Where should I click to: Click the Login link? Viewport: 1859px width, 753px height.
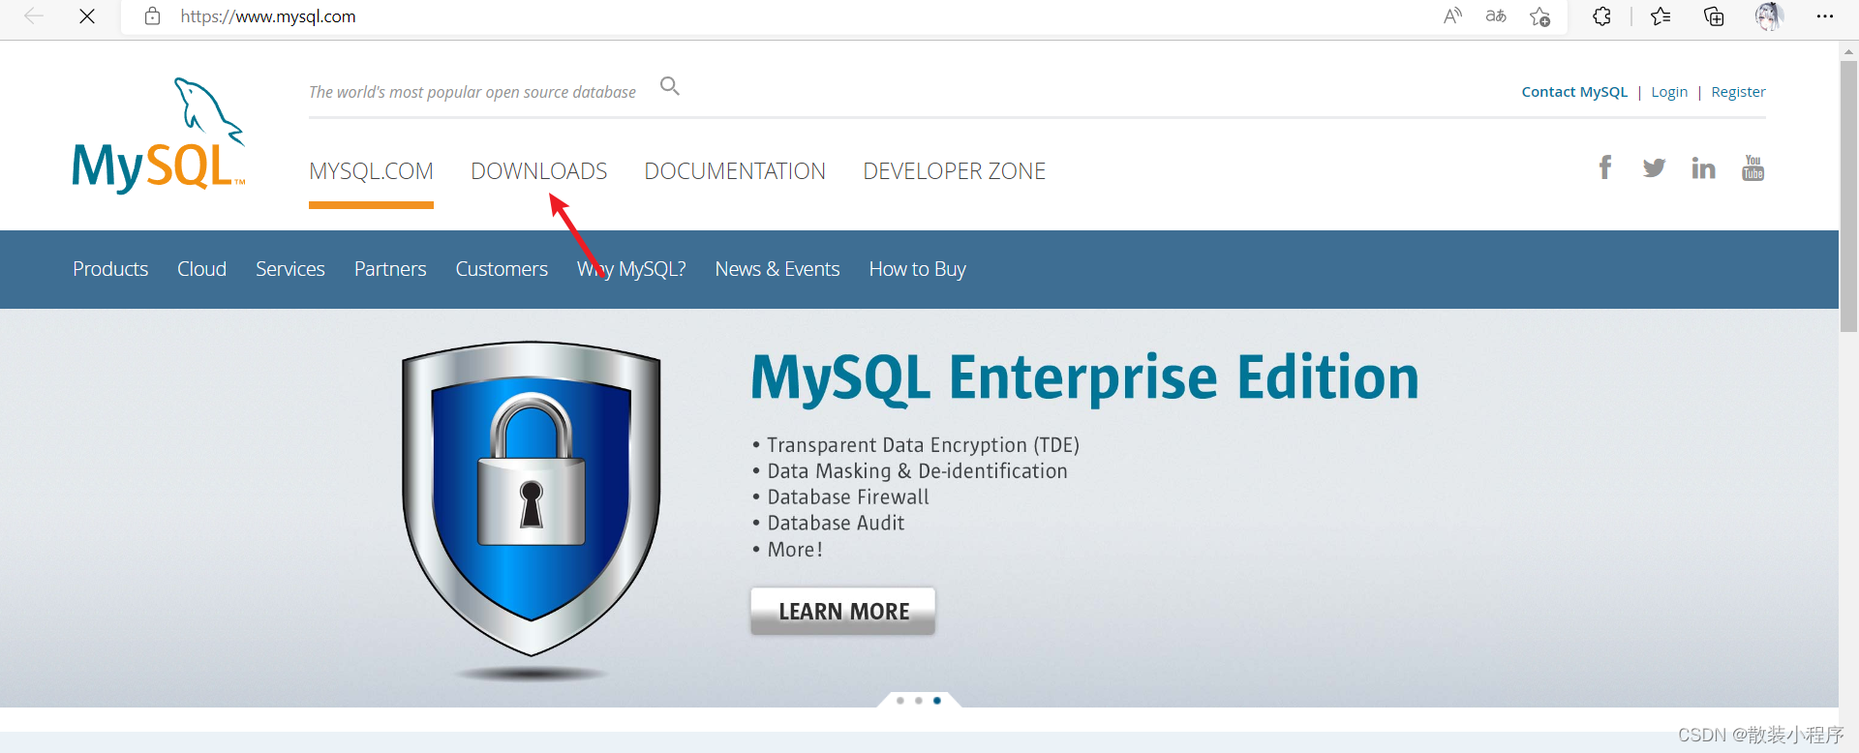coord(1669,92)
